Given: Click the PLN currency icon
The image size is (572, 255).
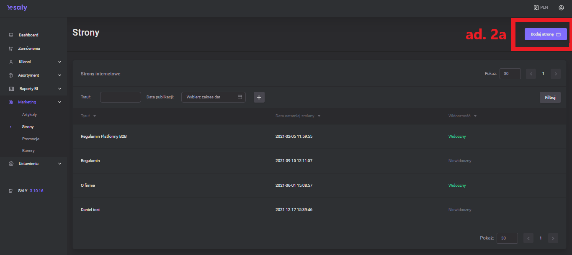Looking at the screenshot, I should [x=536, y=8].
